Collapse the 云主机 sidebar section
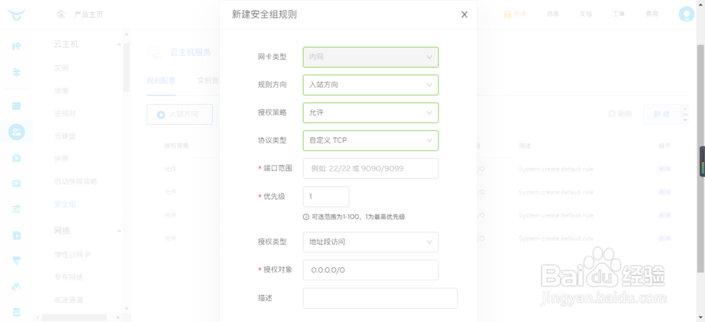 [x=119, y=44]
